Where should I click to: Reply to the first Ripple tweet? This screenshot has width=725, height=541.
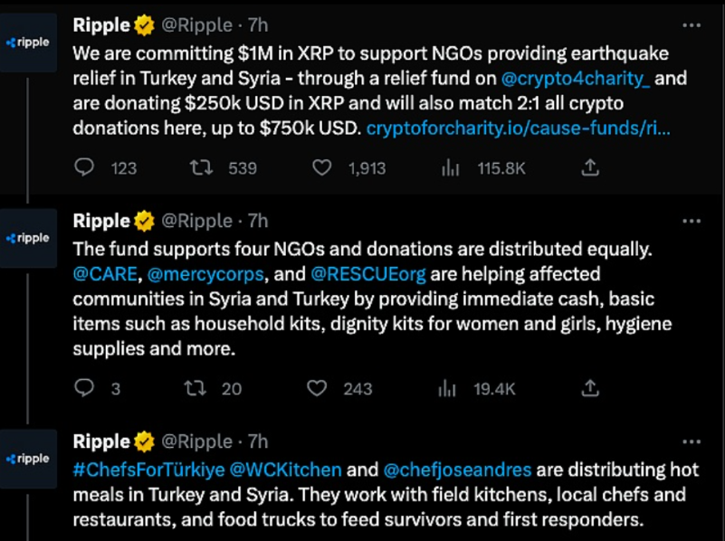coord(84,167)
